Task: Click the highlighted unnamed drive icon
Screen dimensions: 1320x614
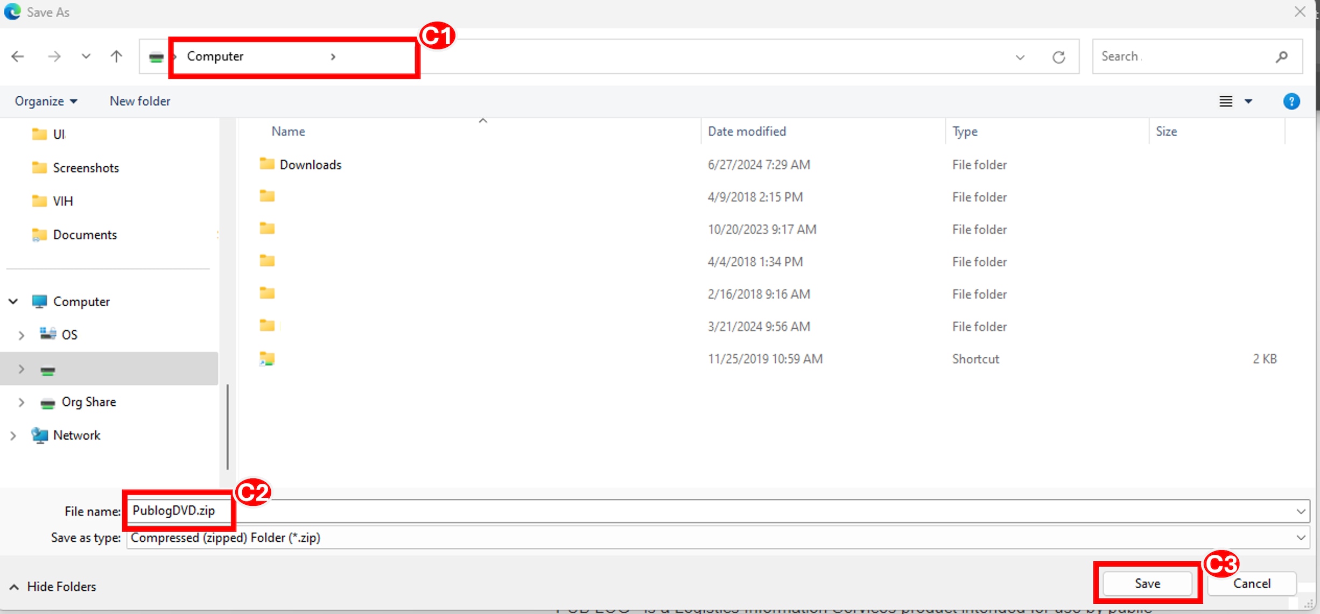Action: (x=48, y=371)
